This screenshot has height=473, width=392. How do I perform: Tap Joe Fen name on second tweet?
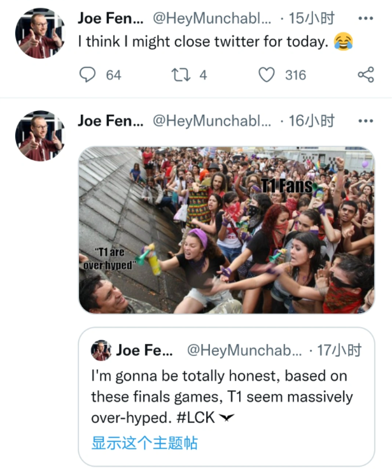tap(110, 120)
